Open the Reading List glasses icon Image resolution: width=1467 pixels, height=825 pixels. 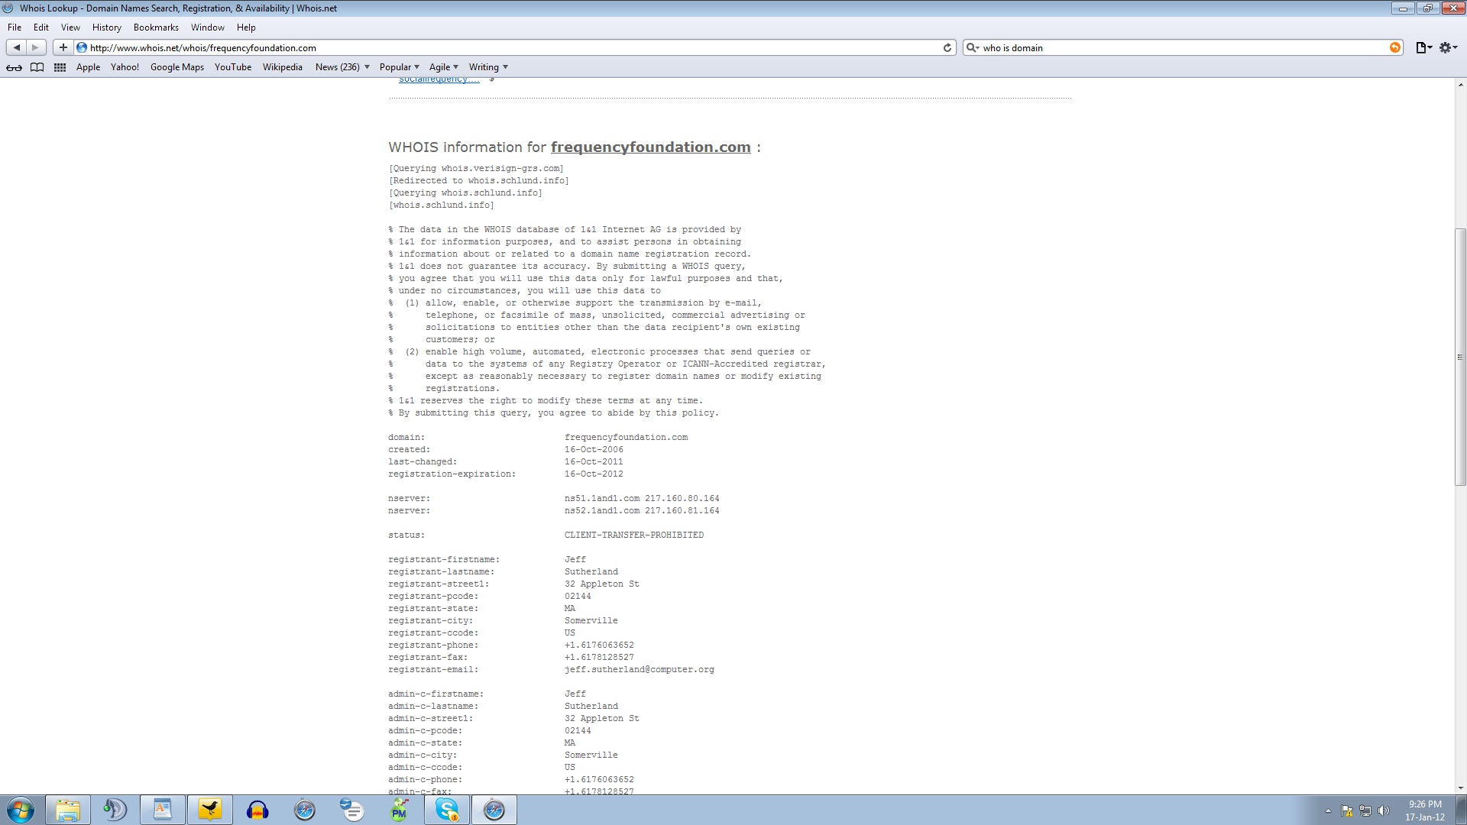click(x=14, y=67)
